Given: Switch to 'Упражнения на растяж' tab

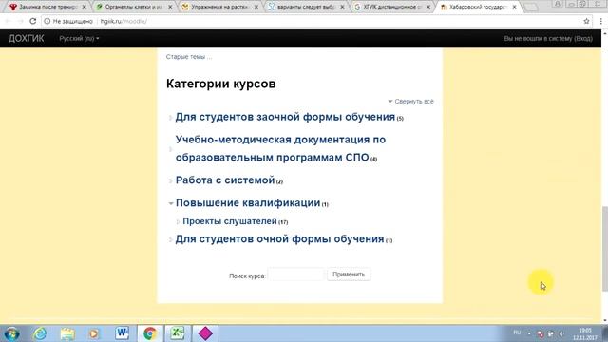Looking at the screenshot, I should (219, 7).
